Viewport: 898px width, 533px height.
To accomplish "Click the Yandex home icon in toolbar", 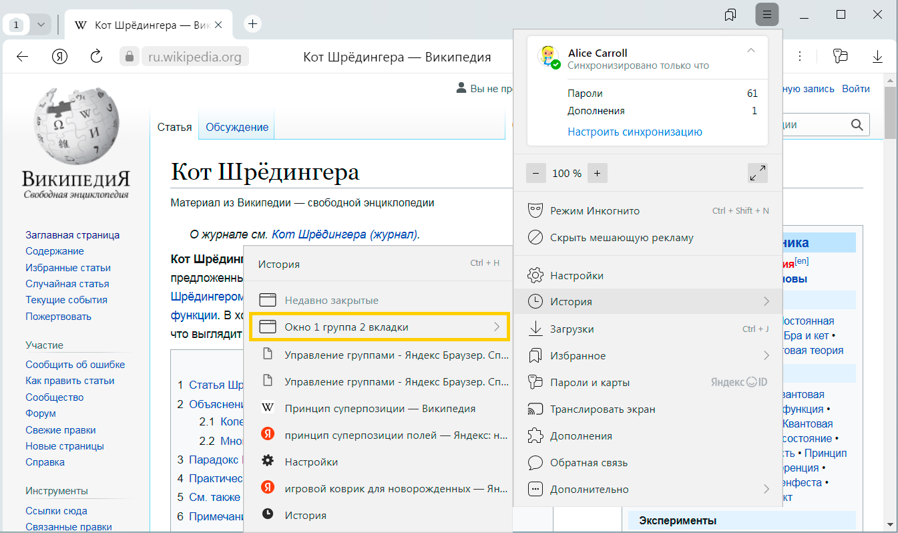I will (x=59, y=57).
